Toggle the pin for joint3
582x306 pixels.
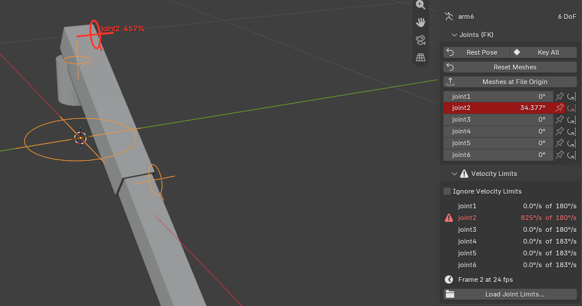560,119
